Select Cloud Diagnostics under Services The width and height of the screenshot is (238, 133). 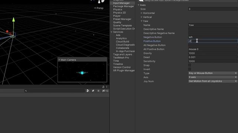[x=125, y=45]
